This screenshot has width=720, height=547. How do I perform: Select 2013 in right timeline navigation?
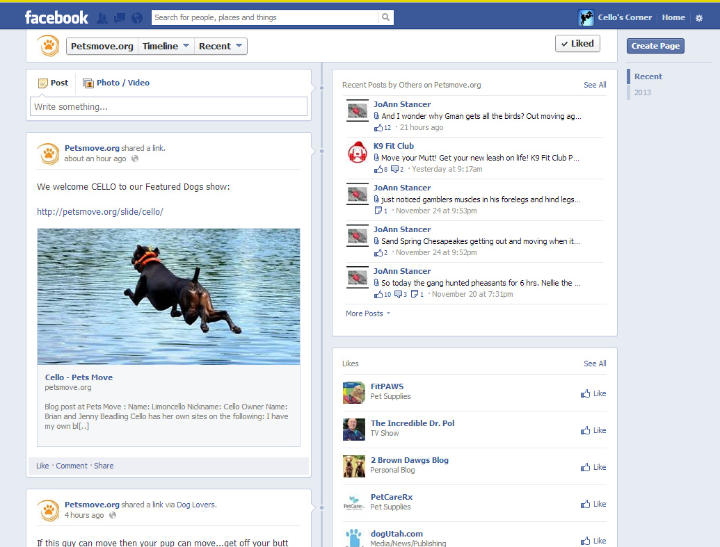[642, 92]
